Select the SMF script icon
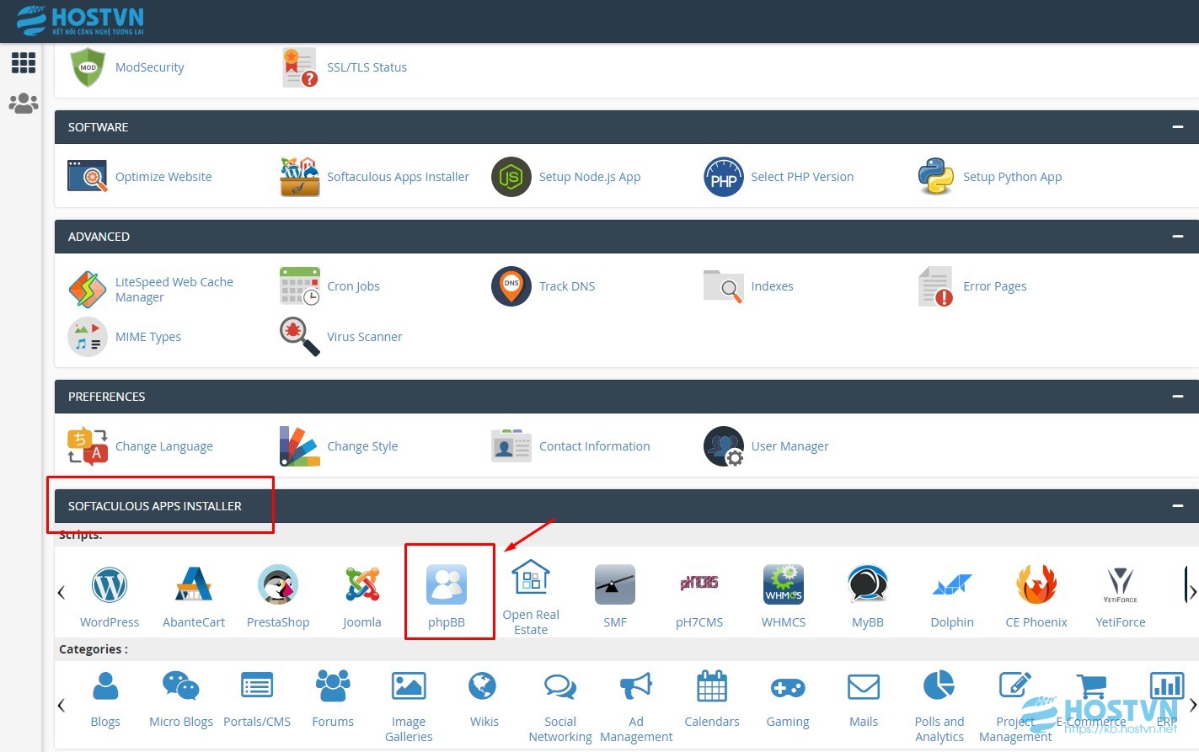 click(615, 584)
